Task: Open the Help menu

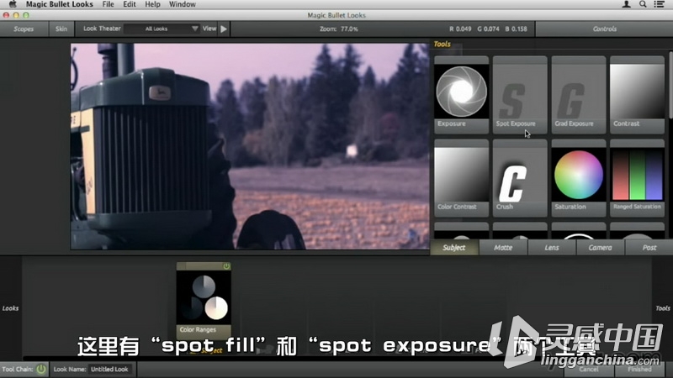Action: point(152,4)
